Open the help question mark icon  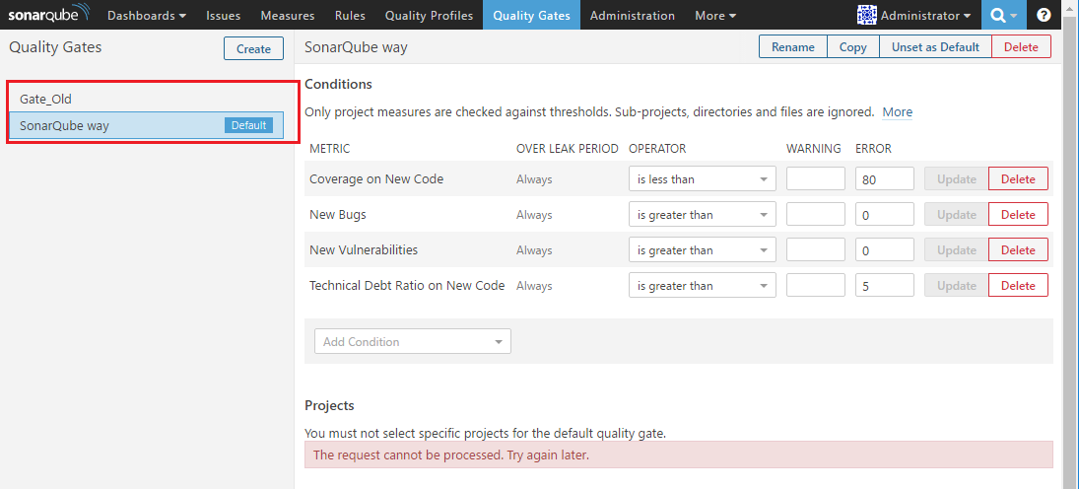click(1044, 15)
